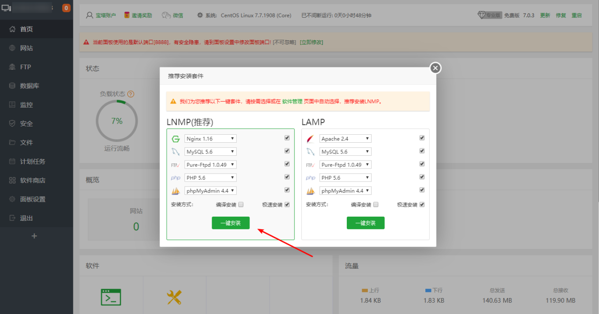Image resolution: width=599 pixels, height=314 pixels.
Task: Open 面板设置 panel settings item
Action: (x=37, y=199)
